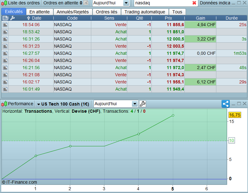Open details icon for 16:31:26 order
Screen dimensions: 248x193
pos(5,39)
